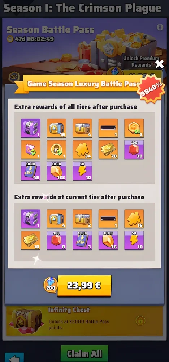Close the Luxury Battle Pass popup with the white X
The image size is (169, 362).
[x=159, y=64]
